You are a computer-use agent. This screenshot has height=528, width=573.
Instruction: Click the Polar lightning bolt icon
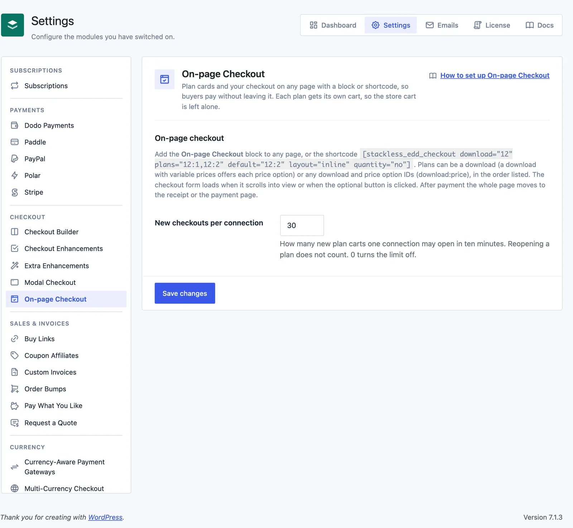[x=15, y=175]
